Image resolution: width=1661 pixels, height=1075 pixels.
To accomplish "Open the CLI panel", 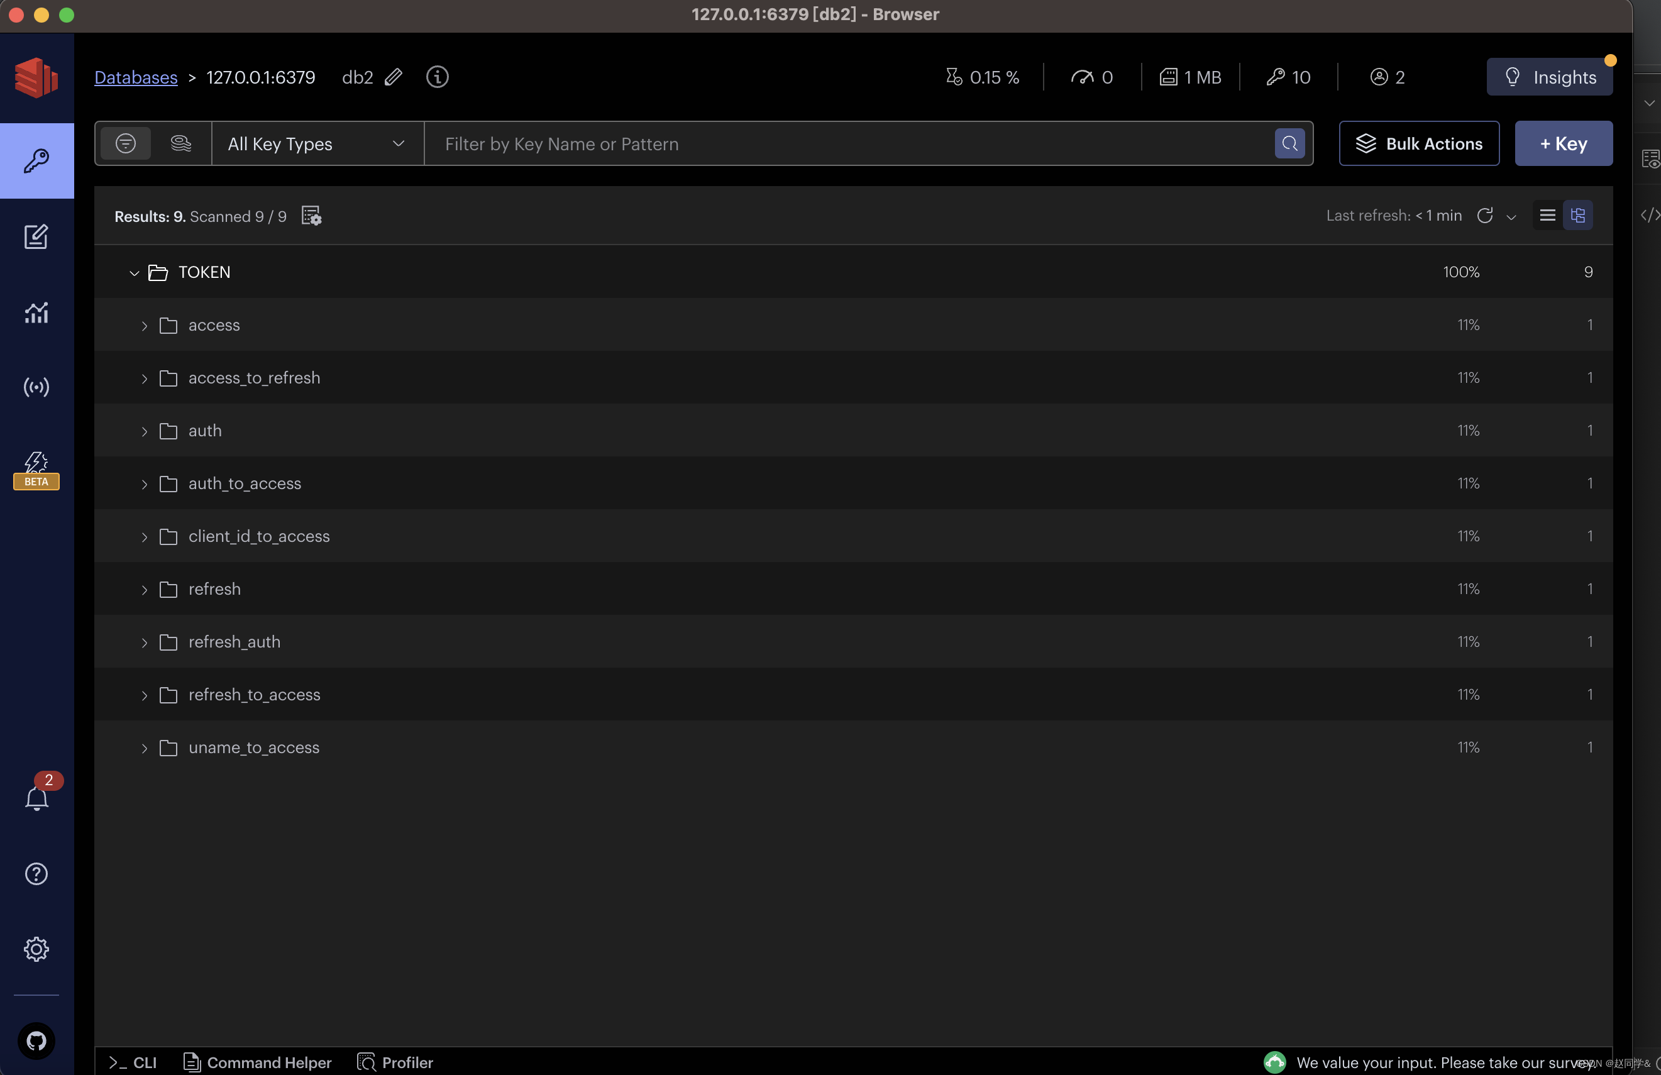I will point(133,1062).
